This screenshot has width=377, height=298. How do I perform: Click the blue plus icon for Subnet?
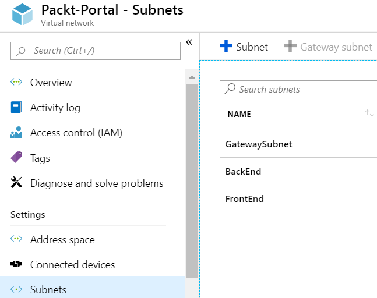click(x=226, y=45)
